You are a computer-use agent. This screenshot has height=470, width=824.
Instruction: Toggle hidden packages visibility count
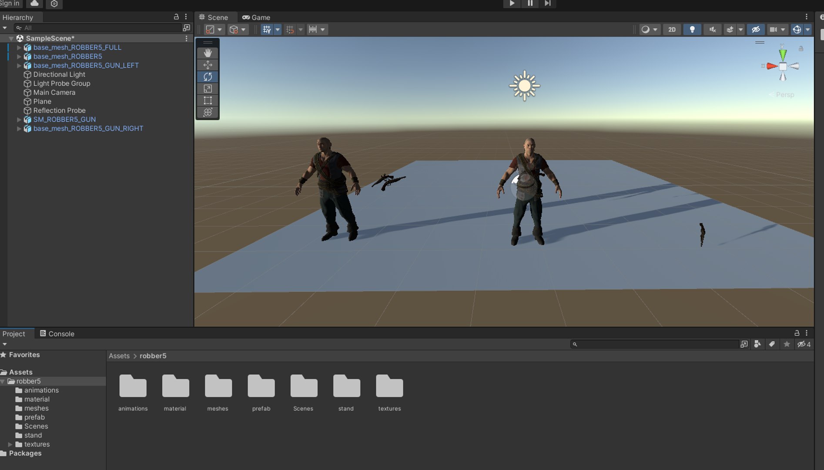coord(804,344)
